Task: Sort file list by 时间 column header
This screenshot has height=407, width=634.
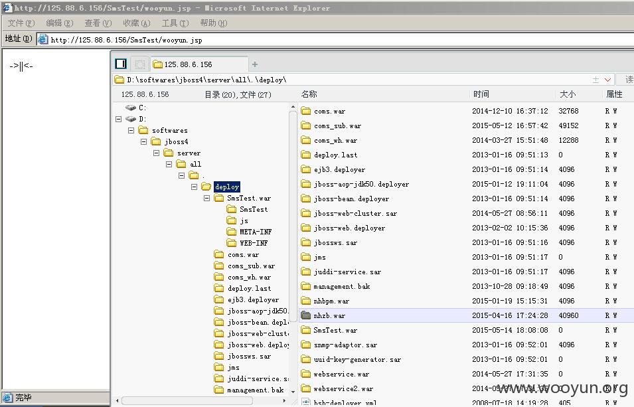Action: 481,94
